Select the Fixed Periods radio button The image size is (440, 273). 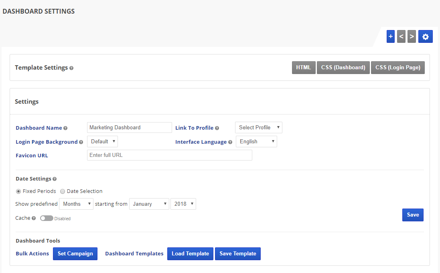pos(18,191)
